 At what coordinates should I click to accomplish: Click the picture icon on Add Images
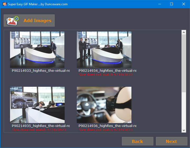(x=13, y=21)
